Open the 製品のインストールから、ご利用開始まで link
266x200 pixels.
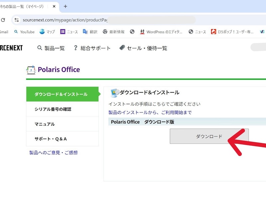(x=150, y=112)
